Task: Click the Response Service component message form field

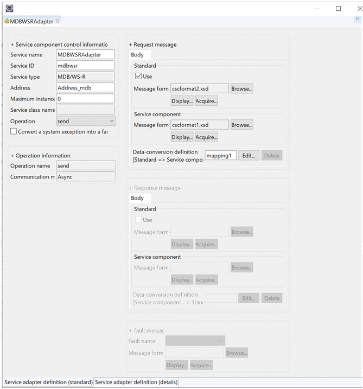Action: coord(200,267)
